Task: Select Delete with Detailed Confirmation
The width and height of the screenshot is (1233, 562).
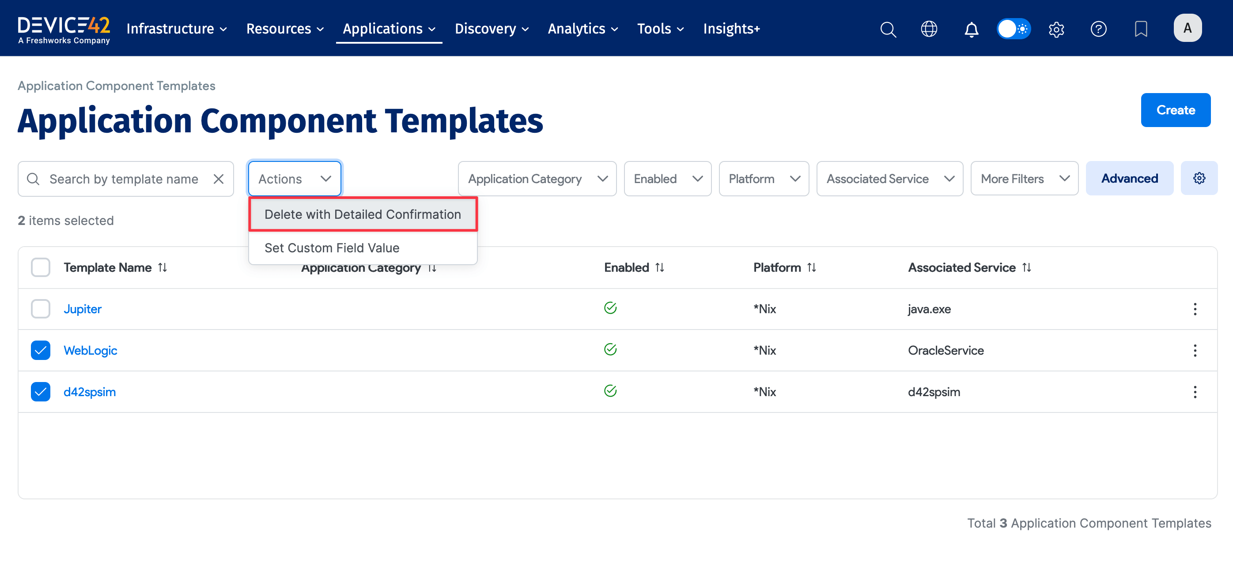Action: [362, 214]
